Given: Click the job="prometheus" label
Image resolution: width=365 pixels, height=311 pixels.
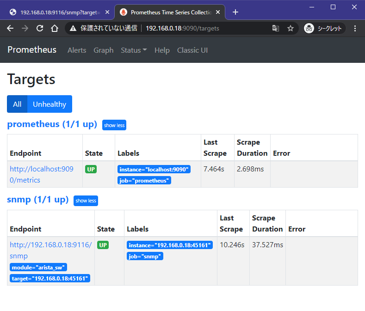Looking at the screenshot, I should pyautogui.click(x=144, y=181).
